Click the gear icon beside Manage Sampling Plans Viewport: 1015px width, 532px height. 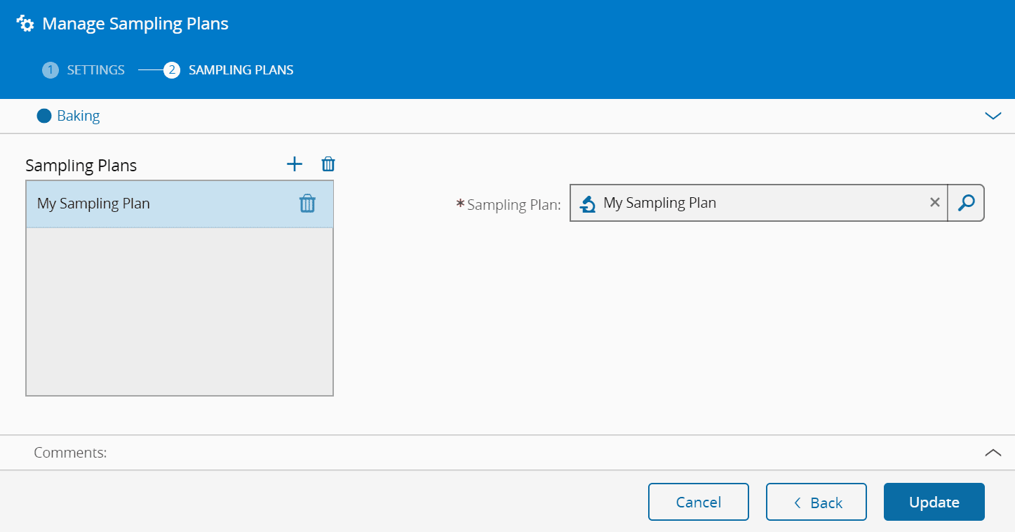(x=25, y=24)
